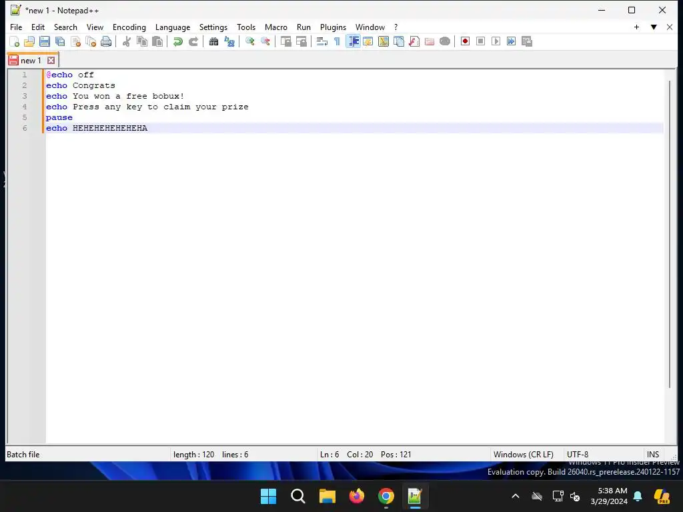The image size is (683, 512).
Task: Print the document via the printer icon
Action: tap(106, 42)
